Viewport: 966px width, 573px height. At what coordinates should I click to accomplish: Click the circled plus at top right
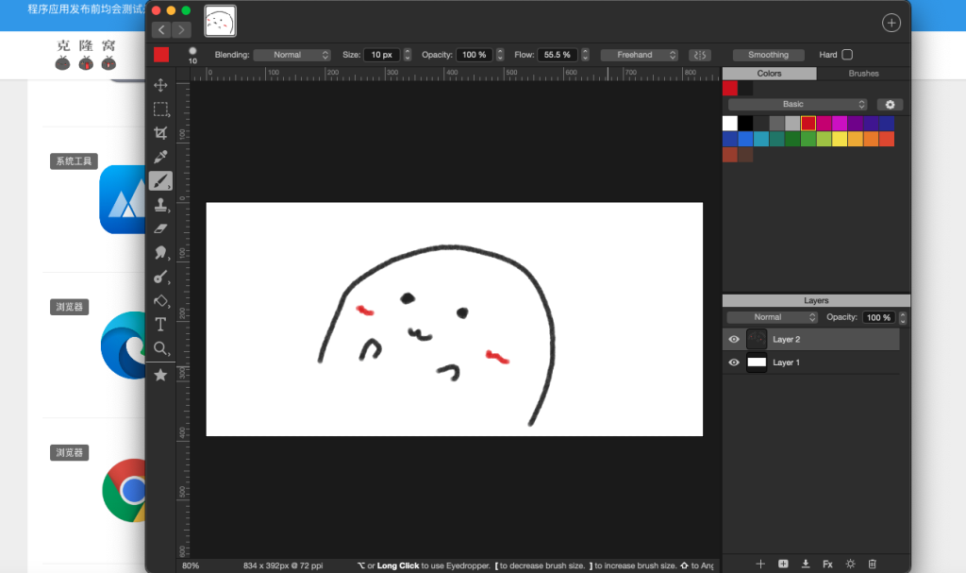(x=891, y=23)
